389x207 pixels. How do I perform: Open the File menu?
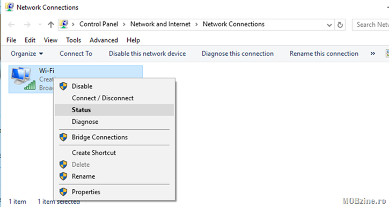click(x=11, y=40)
